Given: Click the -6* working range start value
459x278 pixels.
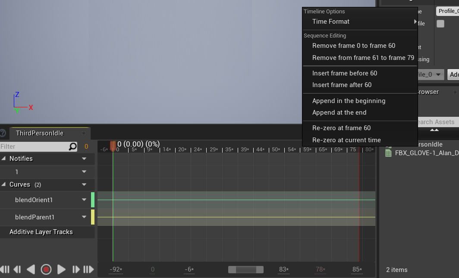Looking at the screenshot, I should (x=189, y=269).
